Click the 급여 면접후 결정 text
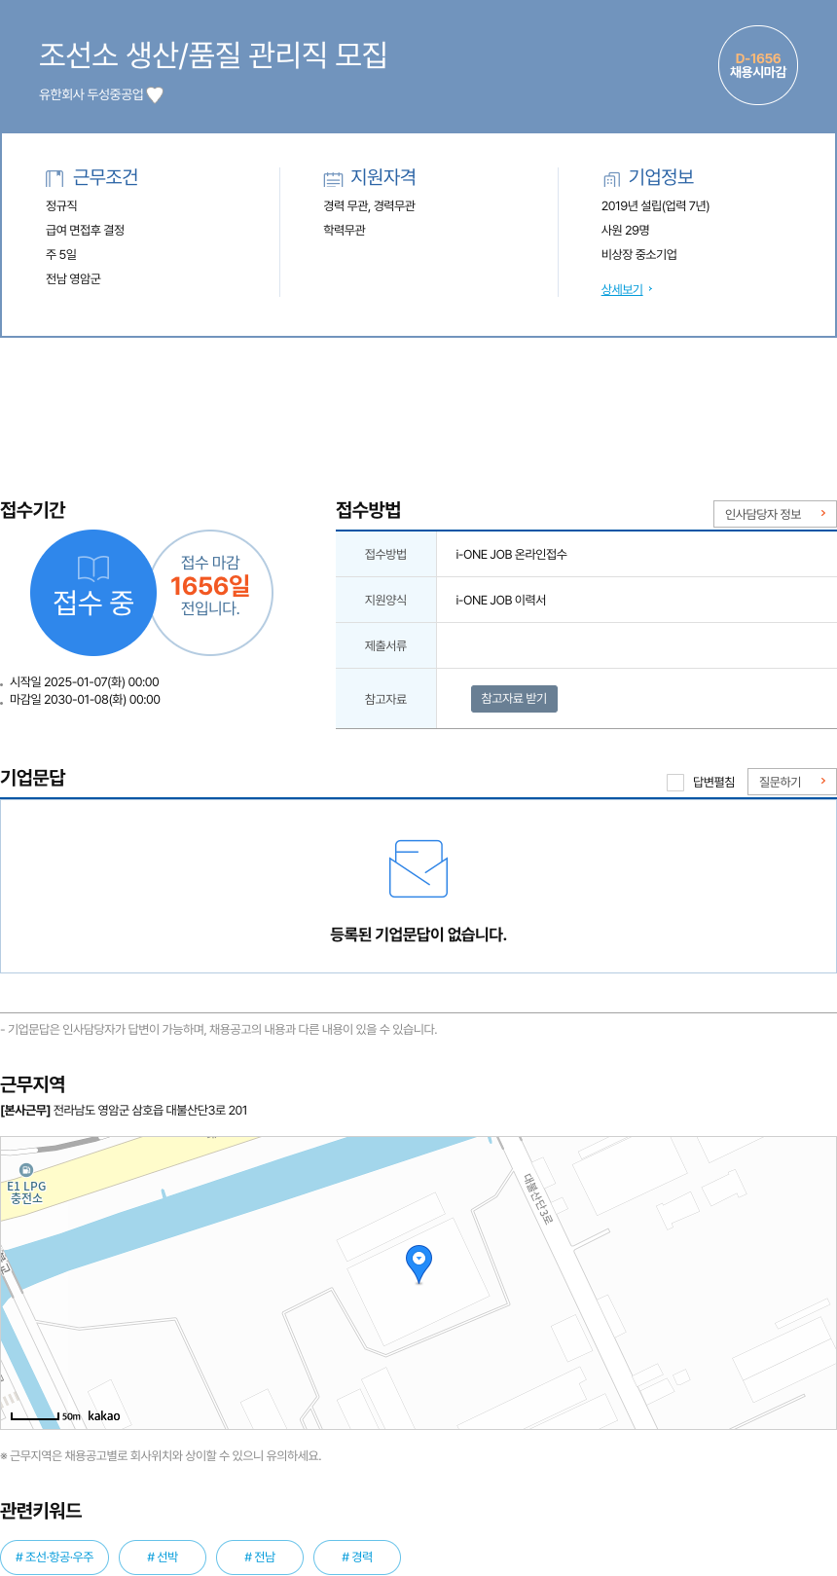Image resolution: width=837 pixels, height=1576 pixels. tap(85, 230)
